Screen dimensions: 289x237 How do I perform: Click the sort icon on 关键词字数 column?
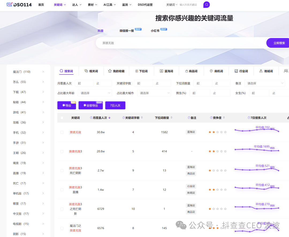(142, 118)
